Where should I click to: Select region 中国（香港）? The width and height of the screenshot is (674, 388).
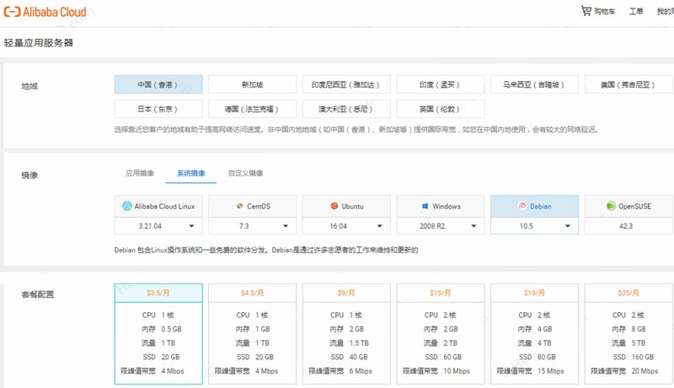pos(158,84)
